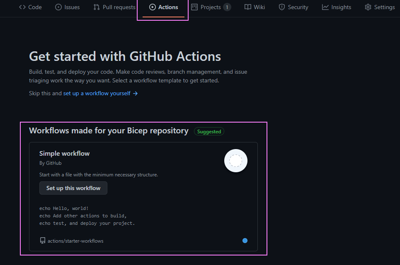
Task: Click the Security shield icon
Action: coord(282,7)
